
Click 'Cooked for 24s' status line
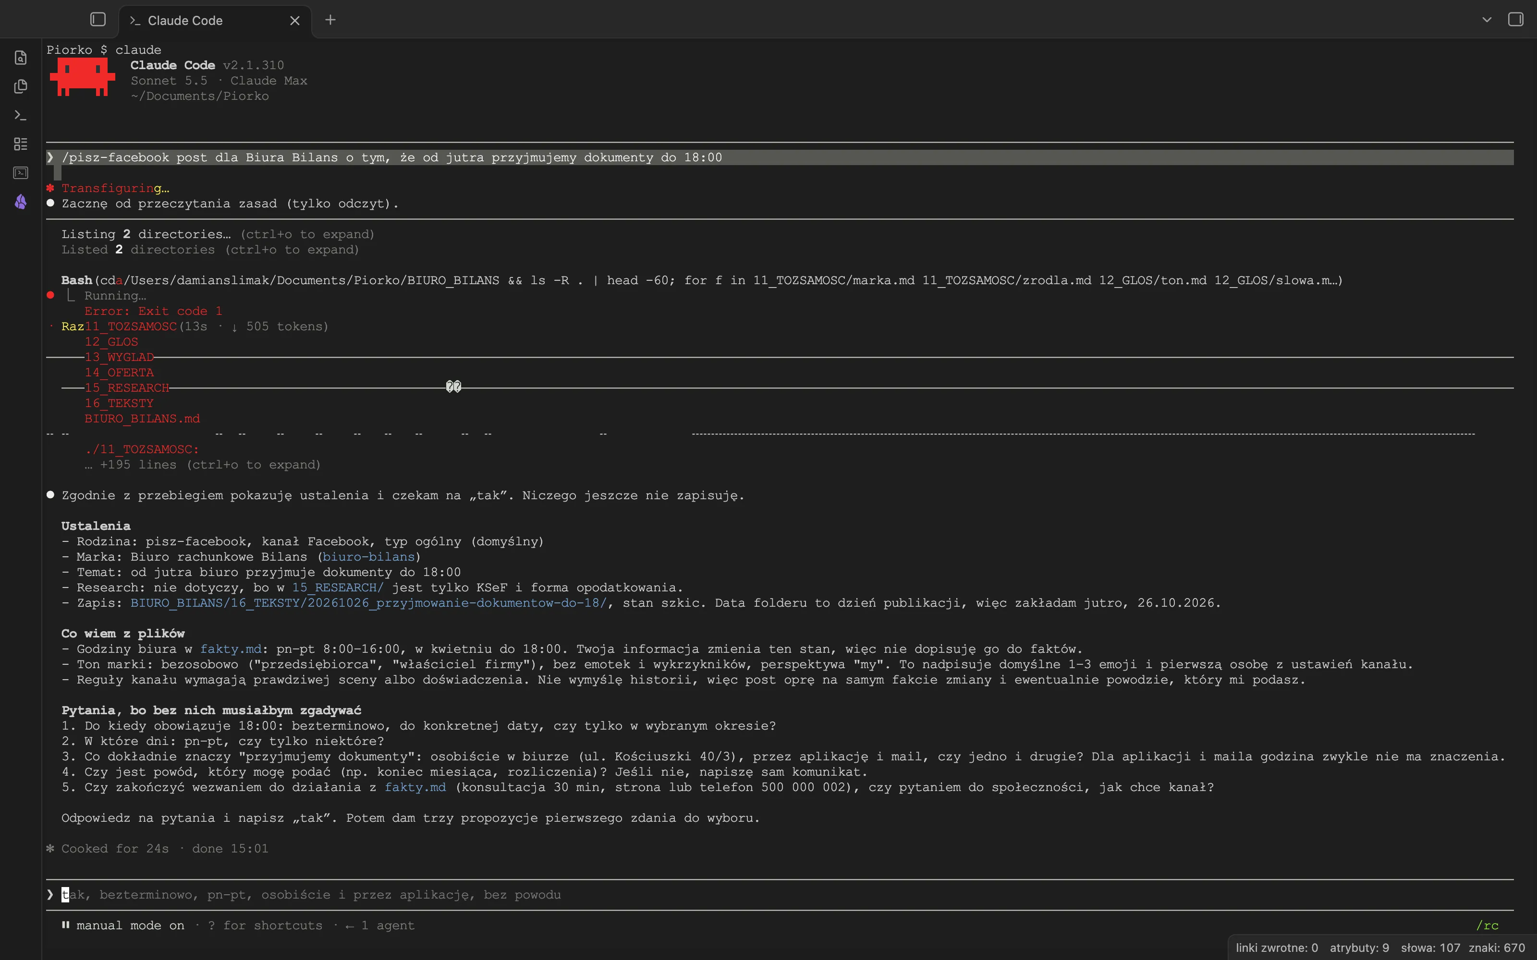click(158, 849)
